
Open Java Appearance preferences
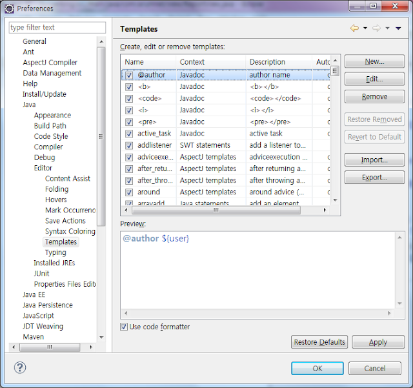point(52,115)
